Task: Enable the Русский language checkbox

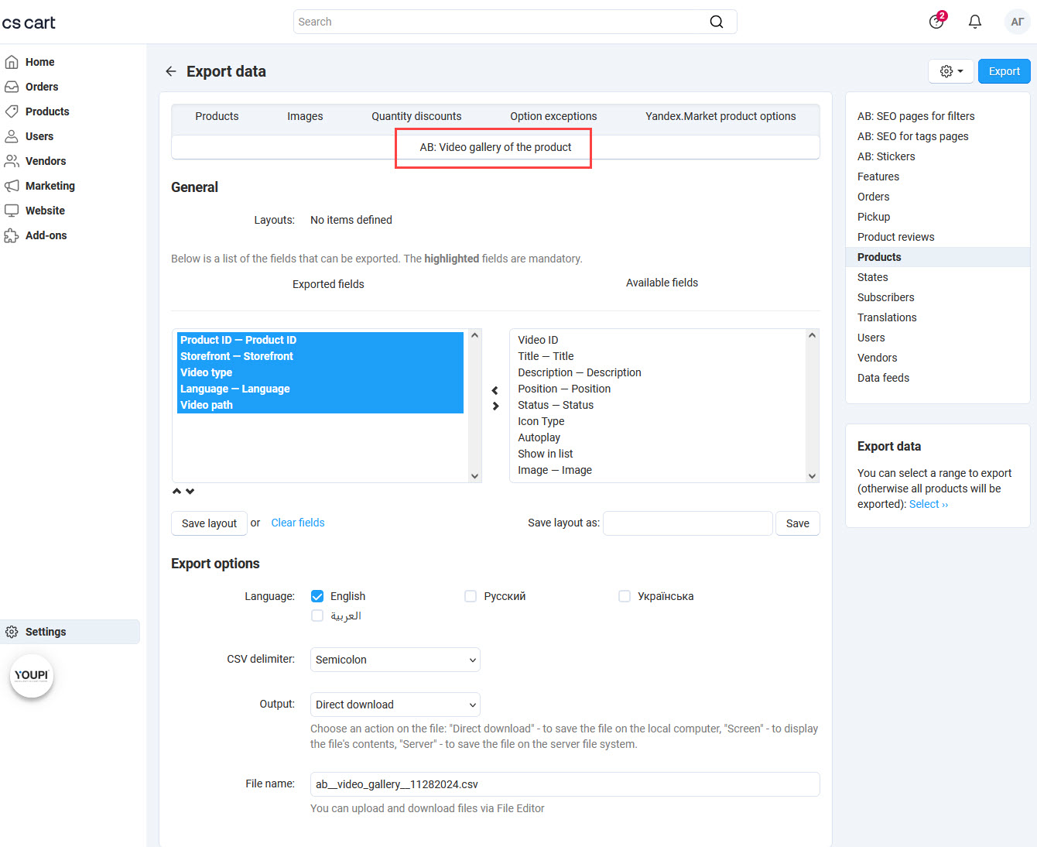Action: [x=471, y=596]
